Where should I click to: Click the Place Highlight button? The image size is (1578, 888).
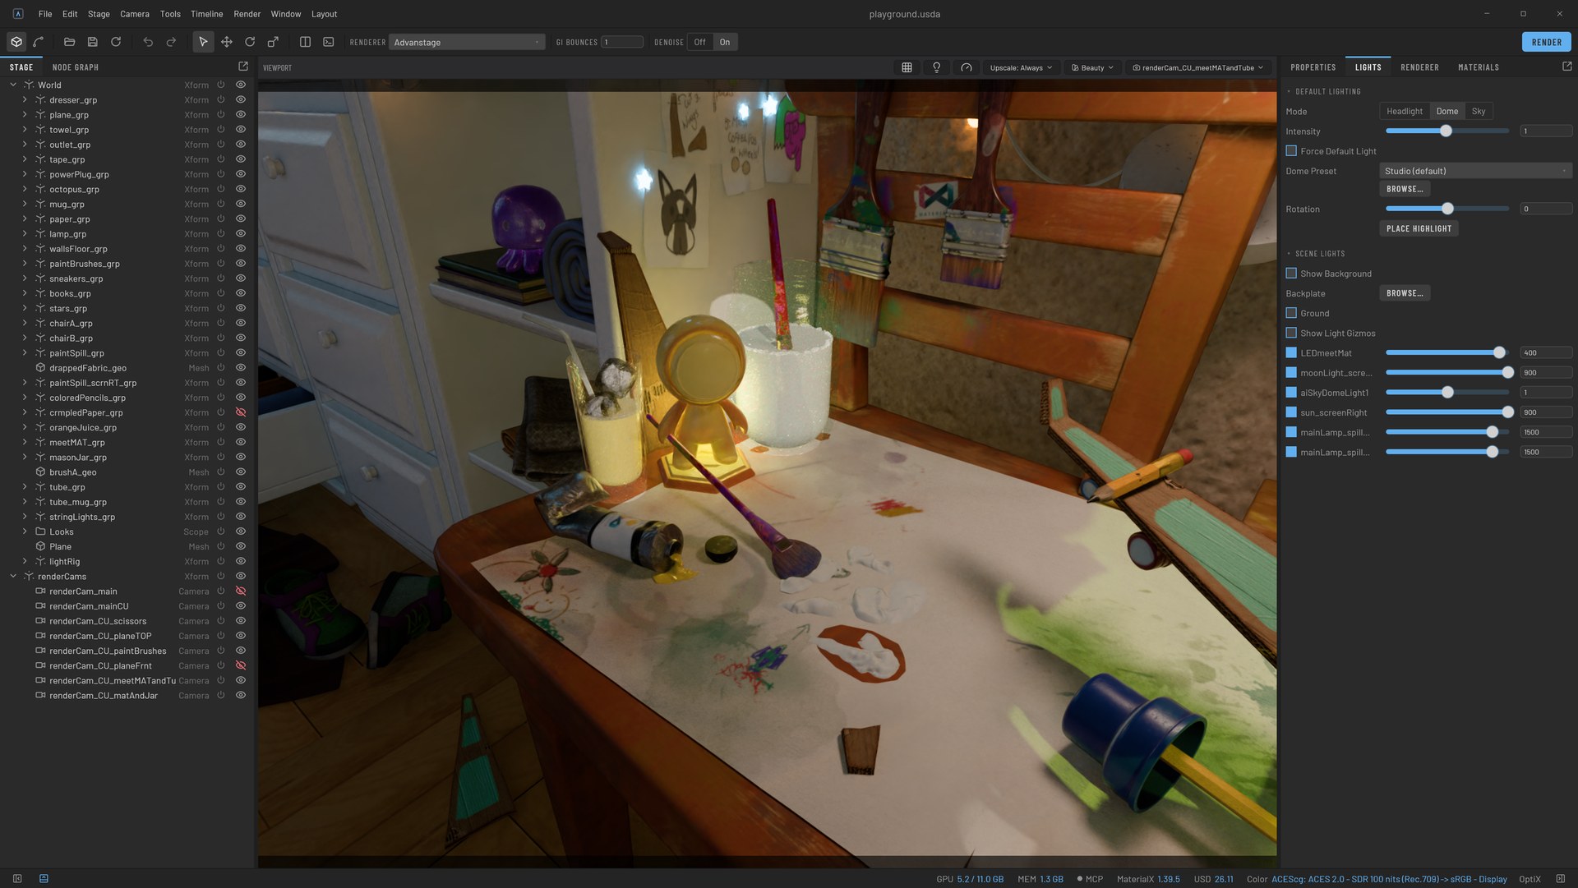(x=1419, y=228)
